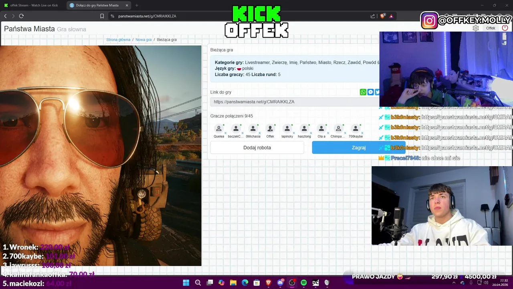This screenshot has height=289, width=513.
Task: Open Microsoft Store from taskbar
Action: [257, 283]
